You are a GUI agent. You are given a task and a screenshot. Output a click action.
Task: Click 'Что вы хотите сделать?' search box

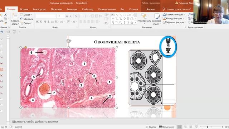pos(176,9)
